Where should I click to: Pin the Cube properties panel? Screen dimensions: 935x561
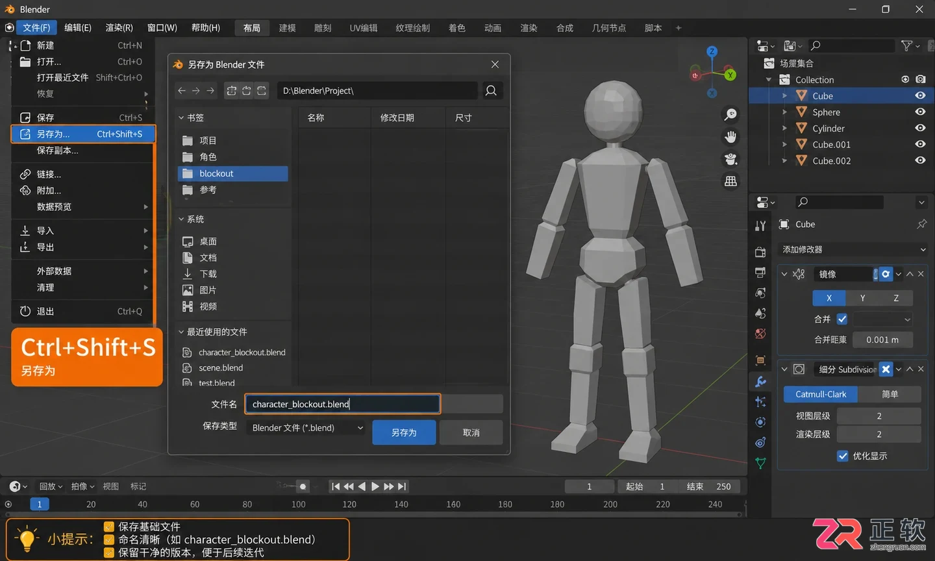click(x=921, y=224)
